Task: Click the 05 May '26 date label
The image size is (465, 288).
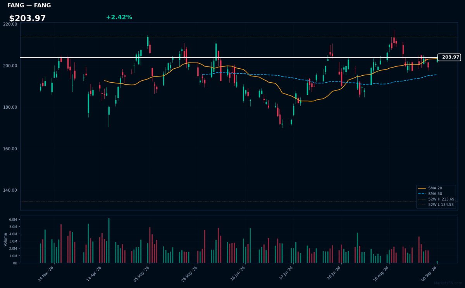Action: click(141, 274)
